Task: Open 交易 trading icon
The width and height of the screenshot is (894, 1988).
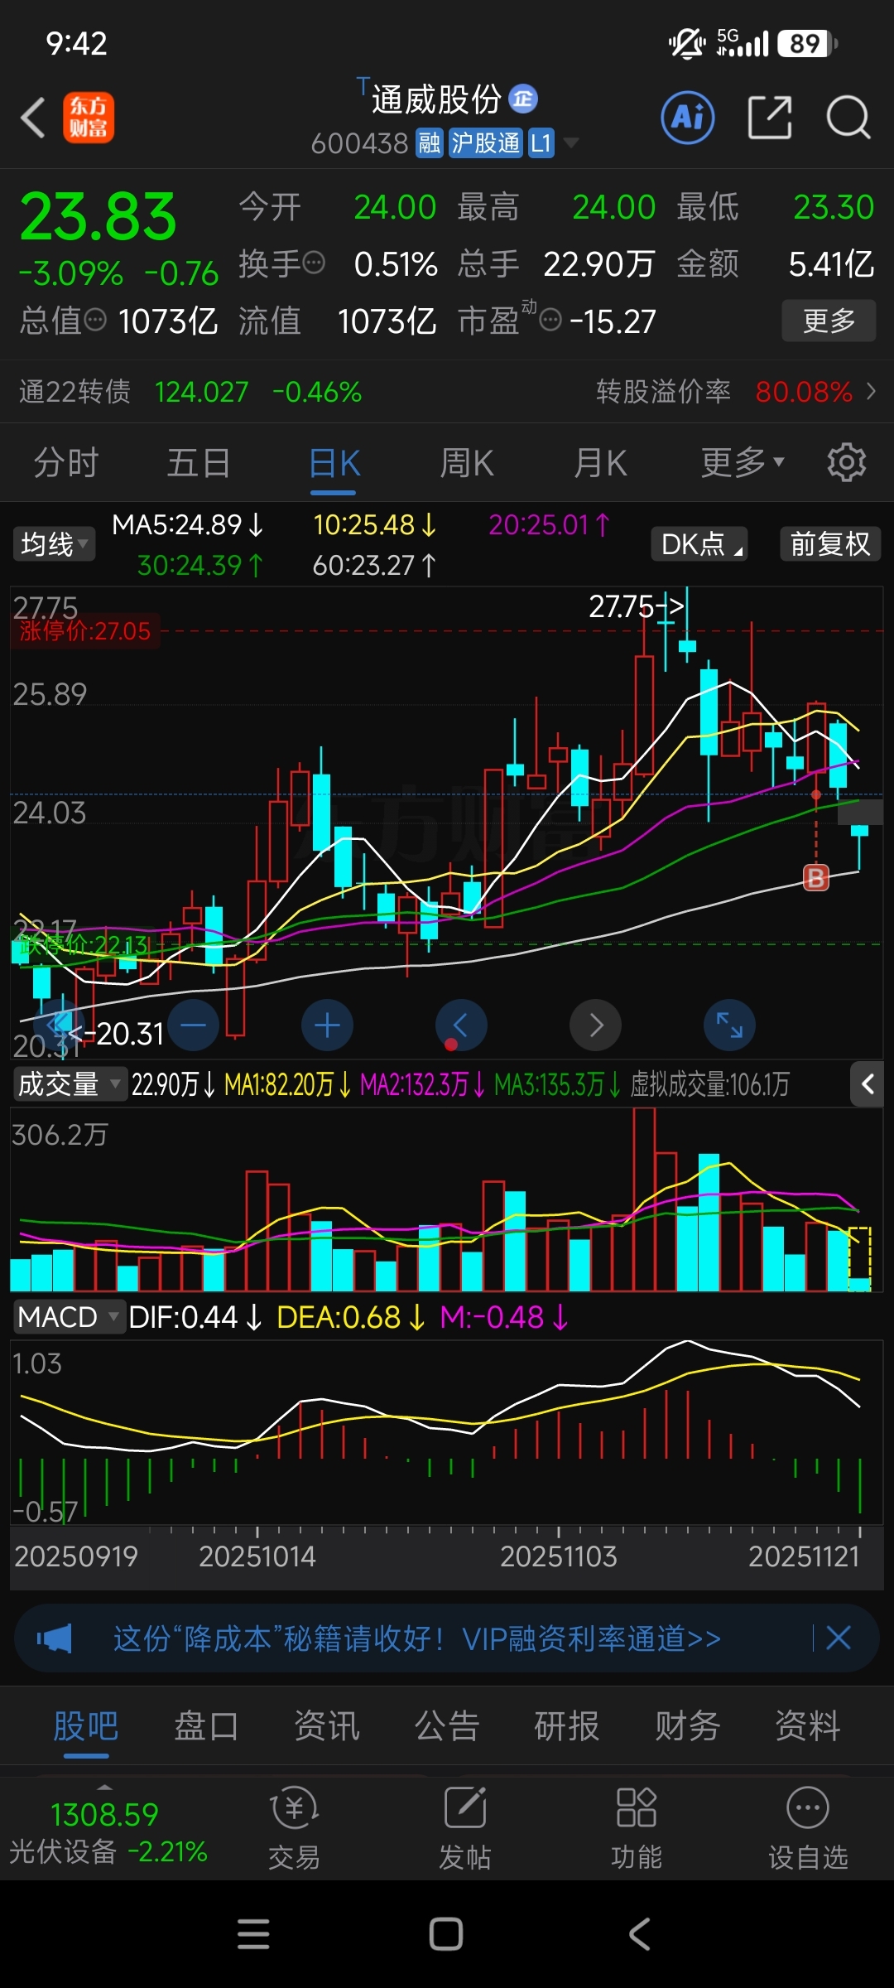Action: coord(294,1829)
